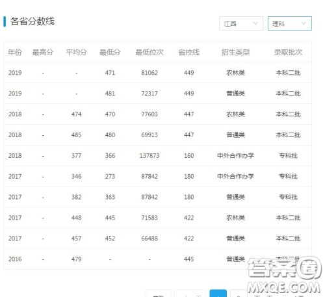
Task: Select the lowest rank value 137873
Action: click(149, 156)
